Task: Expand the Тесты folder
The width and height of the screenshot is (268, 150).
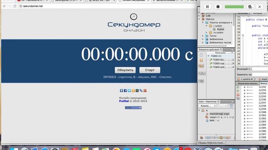Action: click(x=203, y=36)
